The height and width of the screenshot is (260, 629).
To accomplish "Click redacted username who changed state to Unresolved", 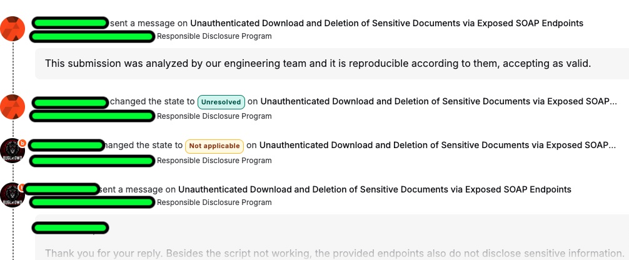I will tap(70, 102).
